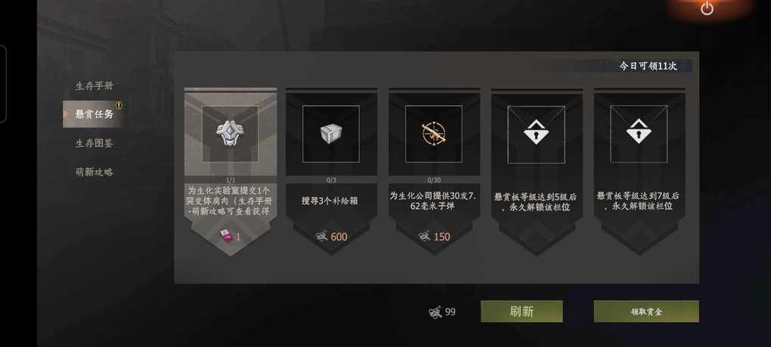The image size is (771, 347).
Task: Click the alert badge on 悬赏任务 tab
Action: tap(119, 105)
